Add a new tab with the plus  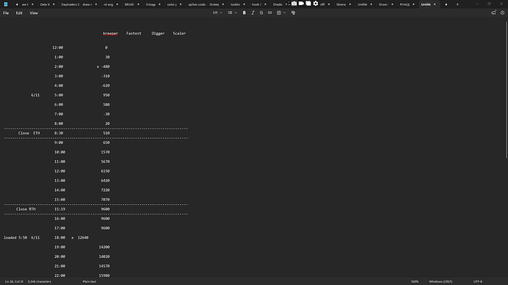(457, 4)
